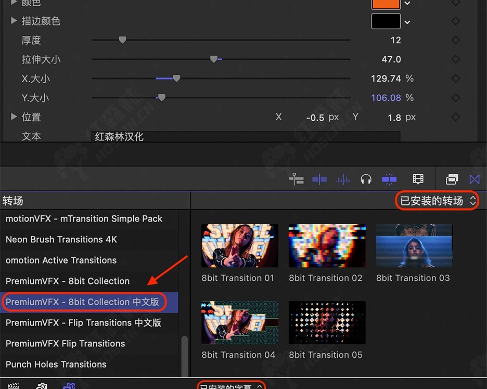Open the 已安装的字幕 popup menu

tap(231, 385)
